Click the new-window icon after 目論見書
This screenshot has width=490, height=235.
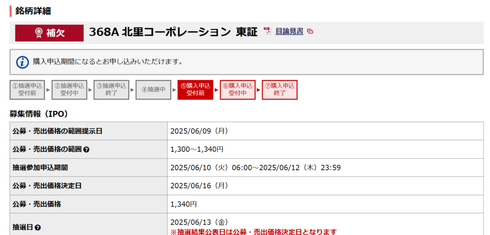[x=310, y=31]
